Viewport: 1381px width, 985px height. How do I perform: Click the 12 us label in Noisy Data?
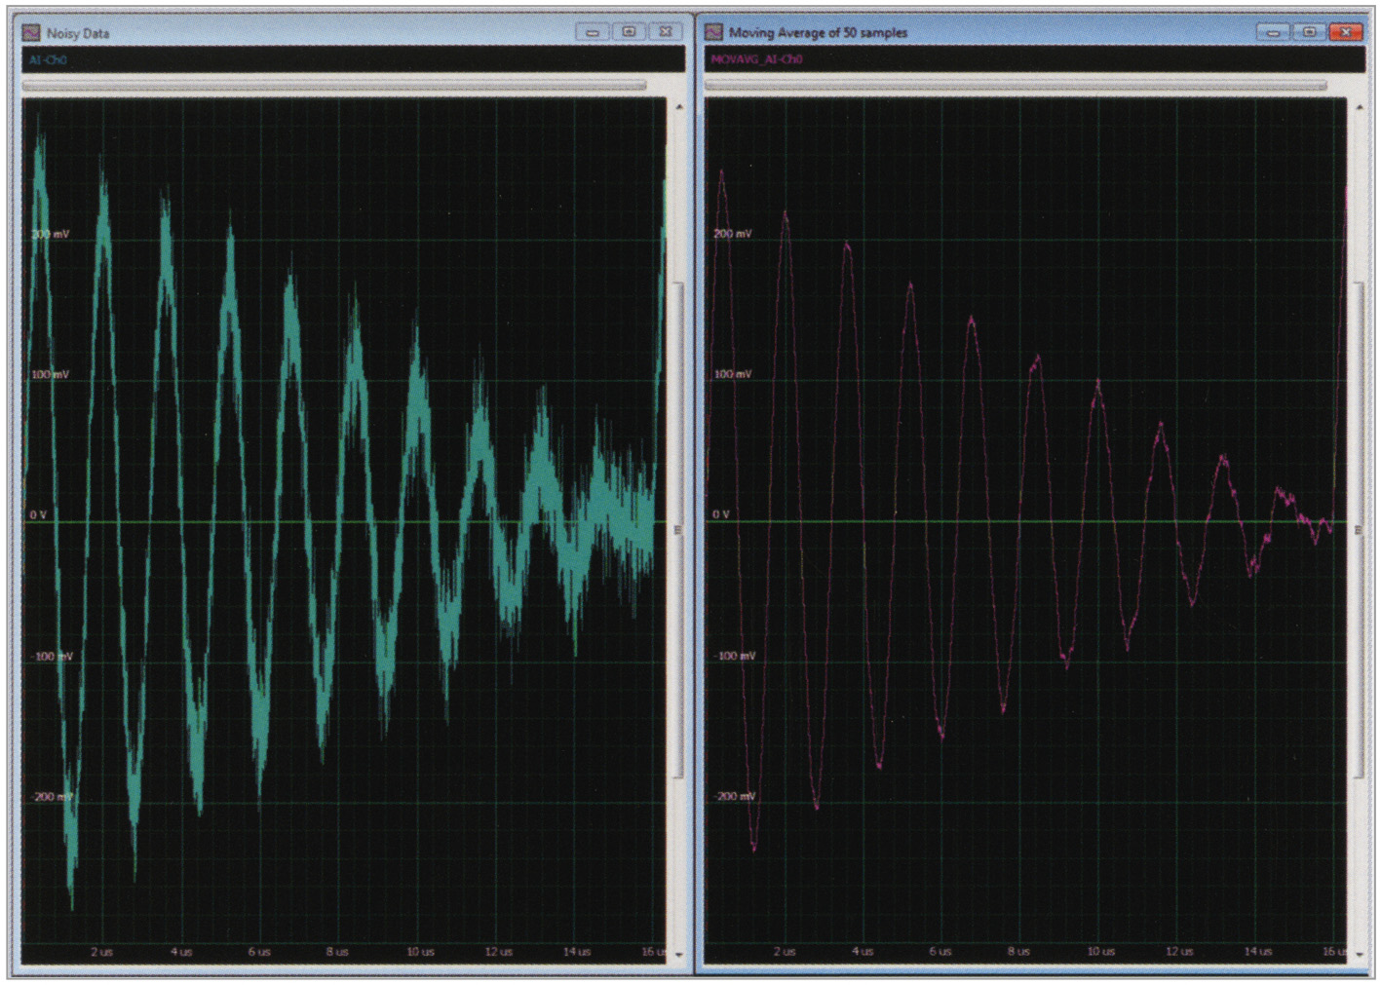(498, 951)
